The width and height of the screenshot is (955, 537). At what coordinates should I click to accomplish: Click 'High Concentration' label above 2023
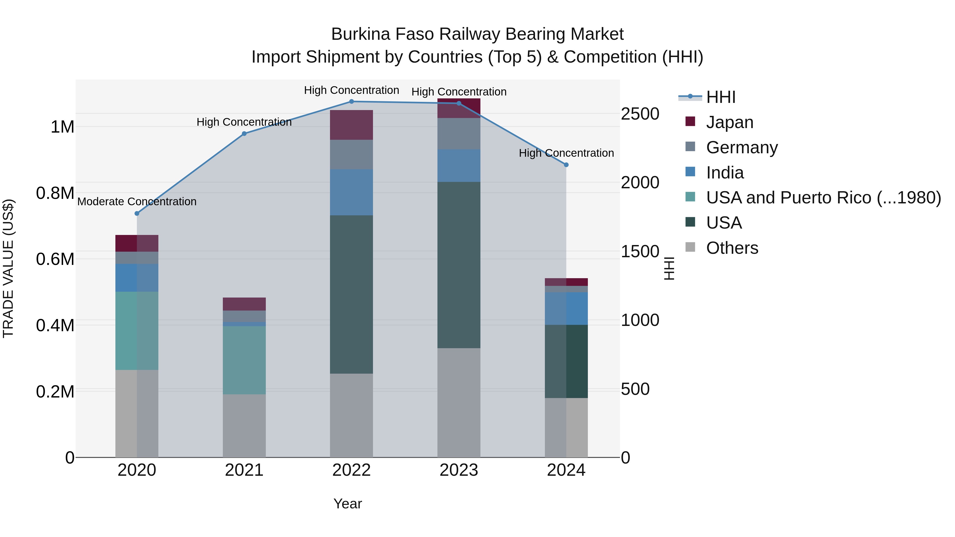(459, 91)
